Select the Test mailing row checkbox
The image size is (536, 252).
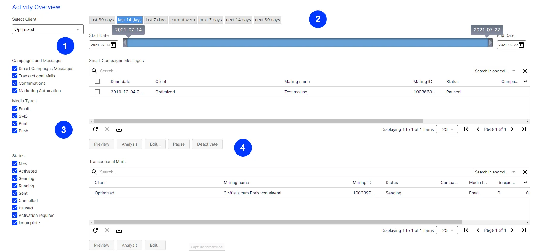[97, 92]
